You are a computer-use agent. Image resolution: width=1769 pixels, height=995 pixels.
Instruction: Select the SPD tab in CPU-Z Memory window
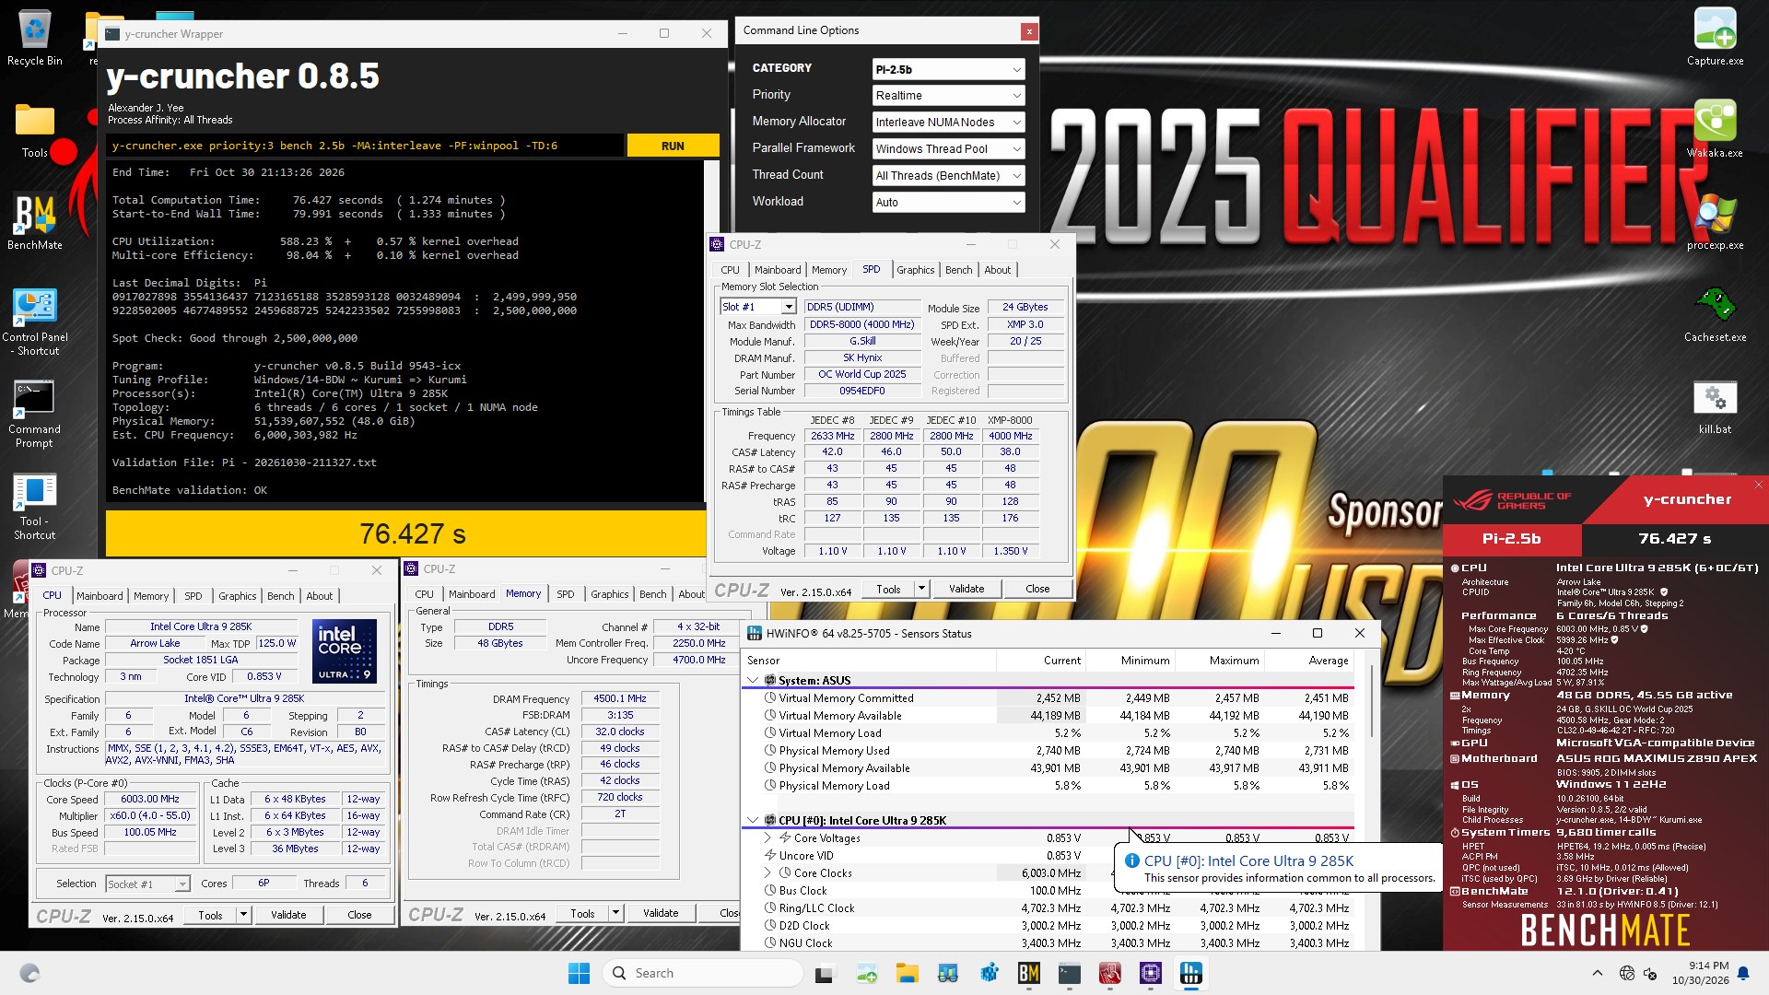click(565, 594)
